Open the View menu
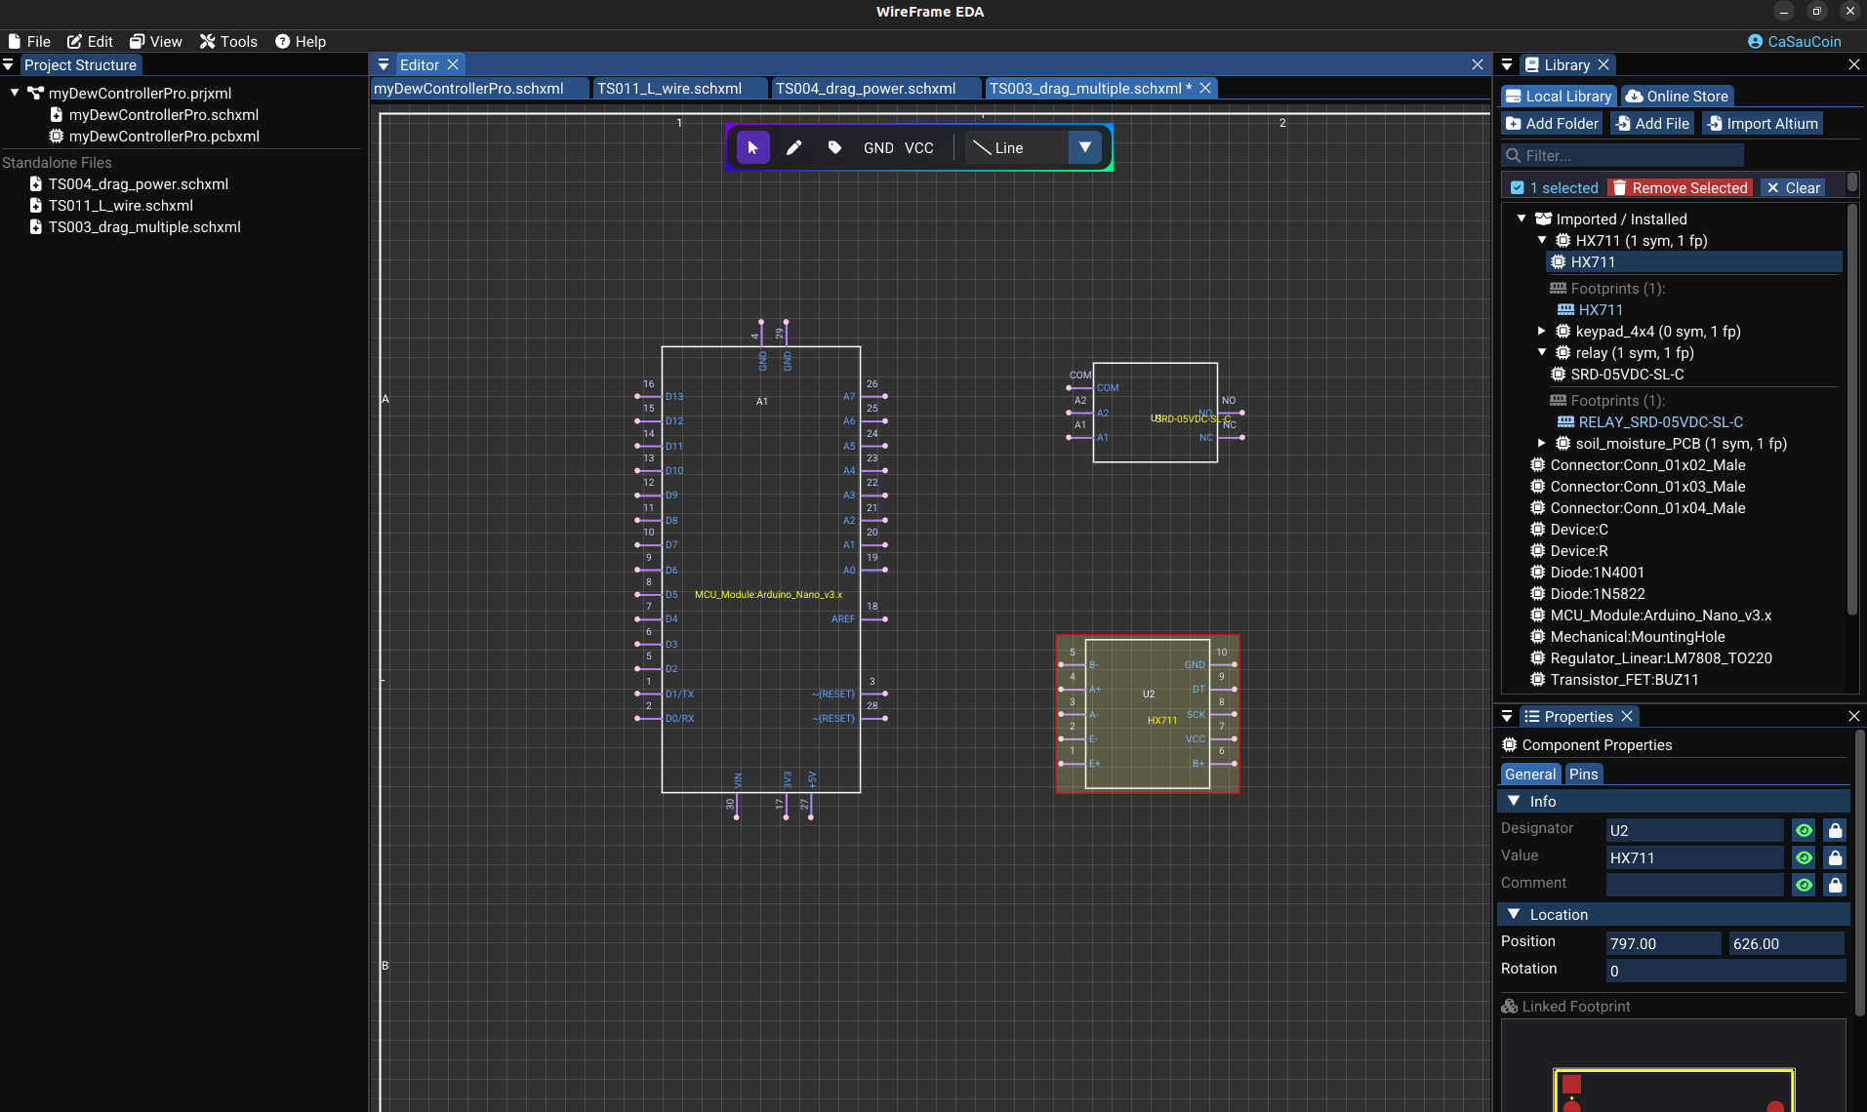1867x1112 pixels. pos(156,41)
